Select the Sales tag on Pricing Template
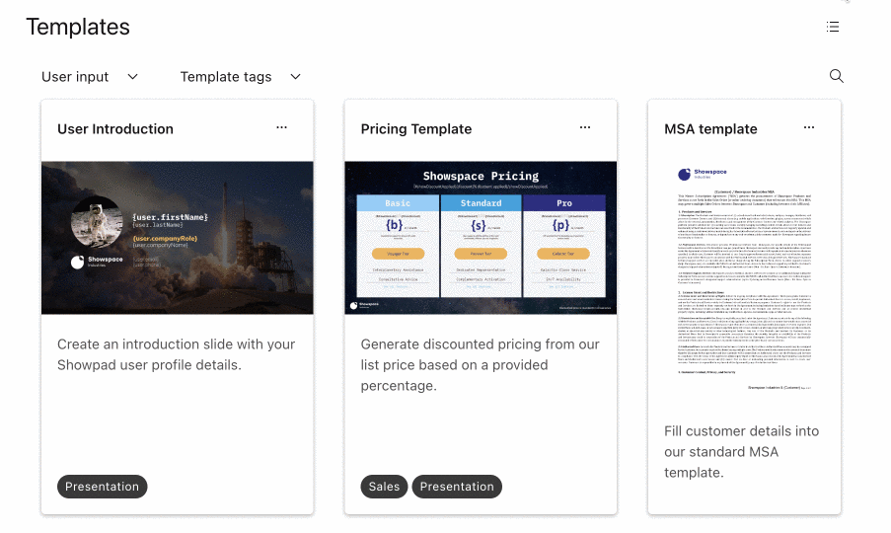 click(384, 487)
